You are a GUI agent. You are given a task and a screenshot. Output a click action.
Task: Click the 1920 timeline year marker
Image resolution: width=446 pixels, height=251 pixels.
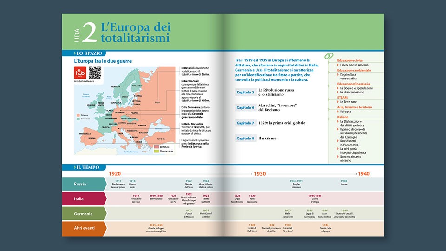click(115, 173)
